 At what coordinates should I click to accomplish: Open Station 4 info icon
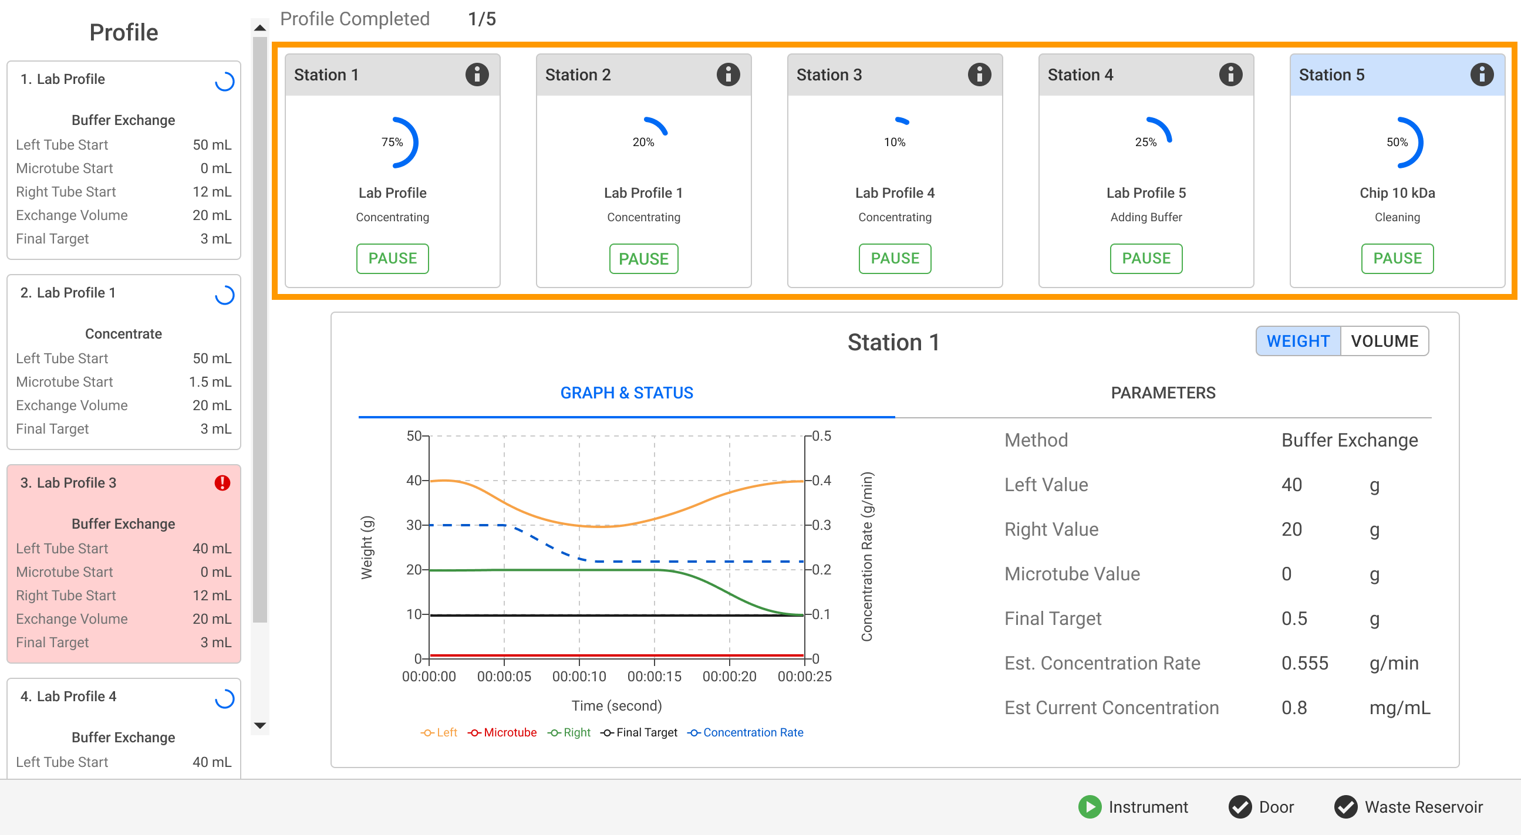pyautogui.click(x=1230, y=75)
